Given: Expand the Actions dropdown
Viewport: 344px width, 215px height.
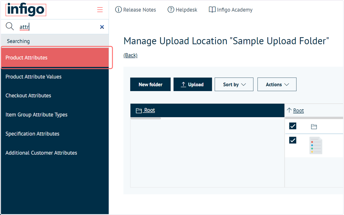Looking at the screenshot, I should [277, 84].
